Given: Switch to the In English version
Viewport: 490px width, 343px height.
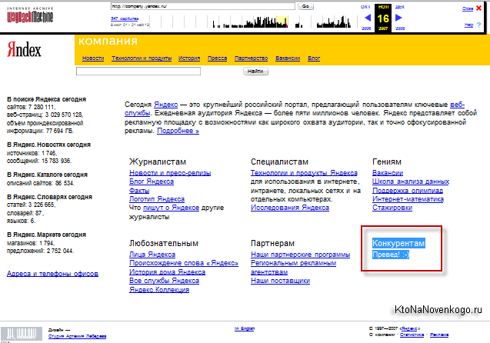Looking at the screenshot, I should click(x=246, y=328).
